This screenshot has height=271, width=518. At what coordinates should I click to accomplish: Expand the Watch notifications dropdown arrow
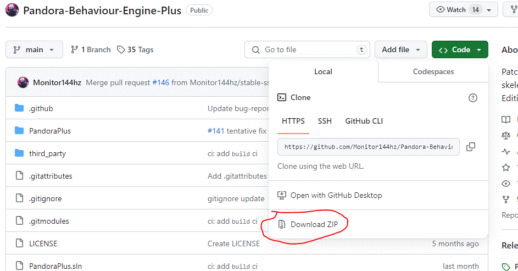tap(489, 10)
